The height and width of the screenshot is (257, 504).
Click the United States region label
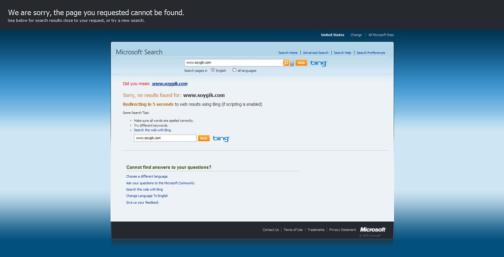pos(332,35)
